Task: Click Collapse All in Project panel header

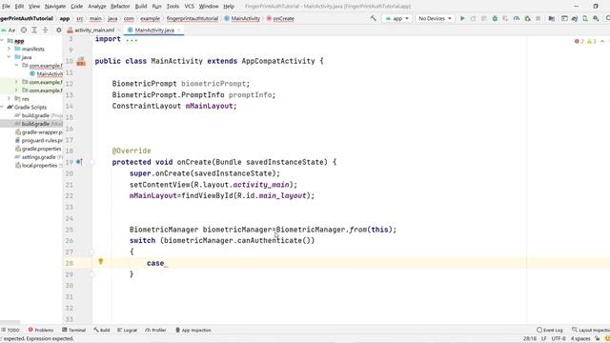Action: click(x=45, y=30)
